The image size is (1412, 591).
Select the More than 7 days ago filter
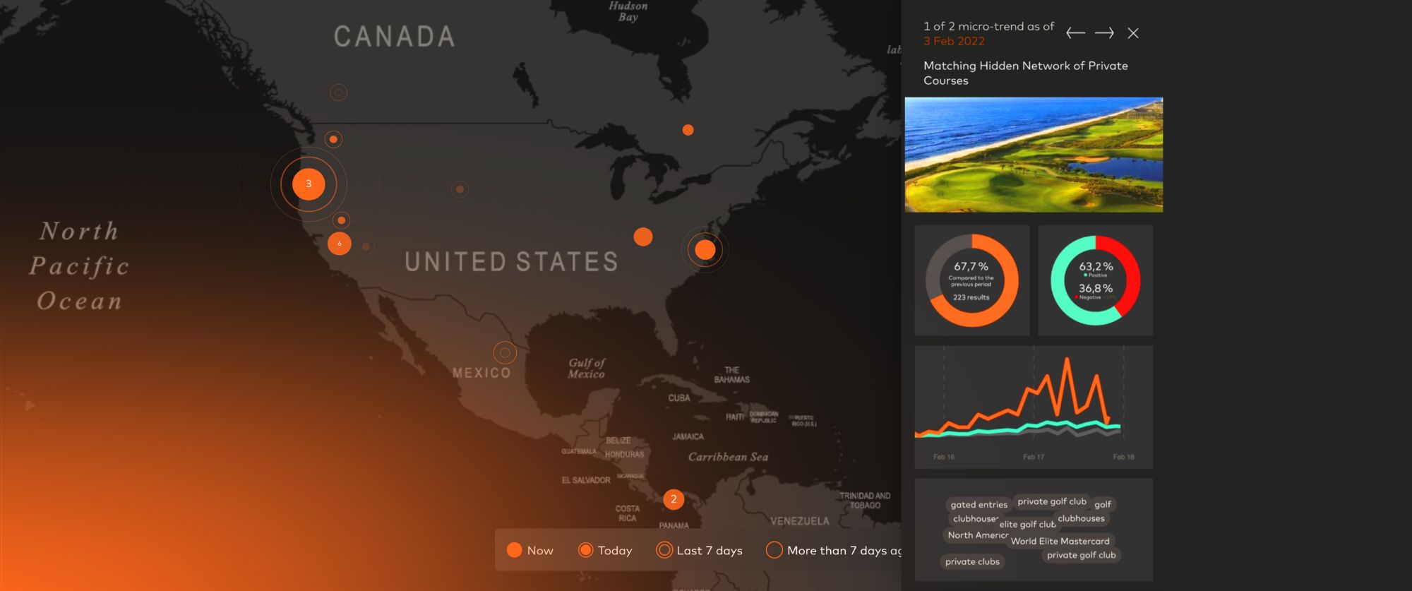click(x=833, y=550)
